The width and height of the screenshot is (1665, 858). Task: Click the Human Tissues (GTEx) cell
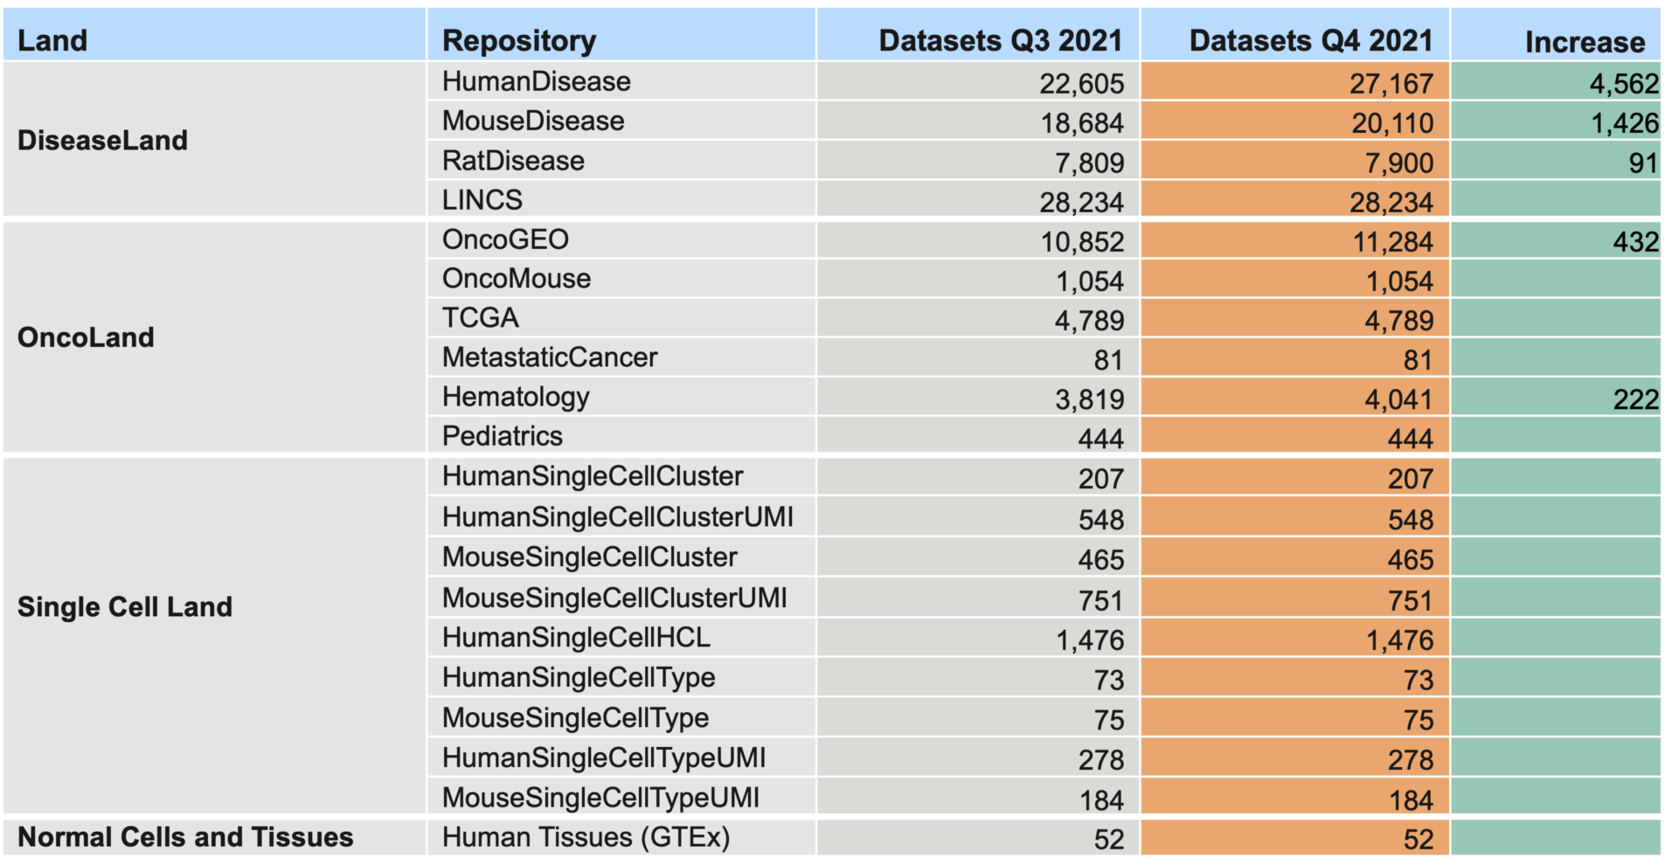[x=586, y=837]
